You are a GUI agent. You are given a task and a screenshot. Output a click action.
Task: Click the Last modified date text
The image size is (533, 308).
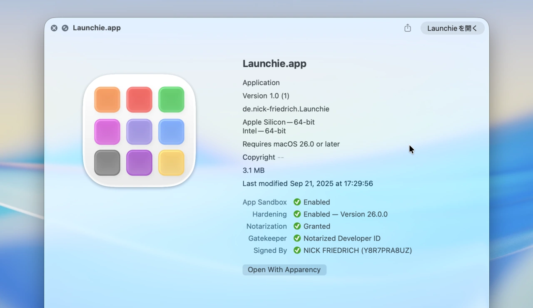(x=308, y=183)
